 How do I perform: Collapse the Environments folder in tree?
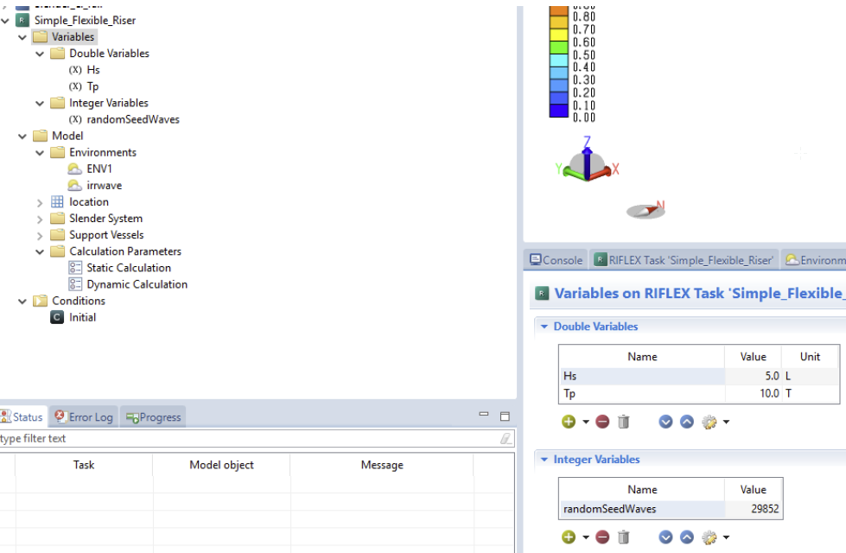tap(40, 152)
